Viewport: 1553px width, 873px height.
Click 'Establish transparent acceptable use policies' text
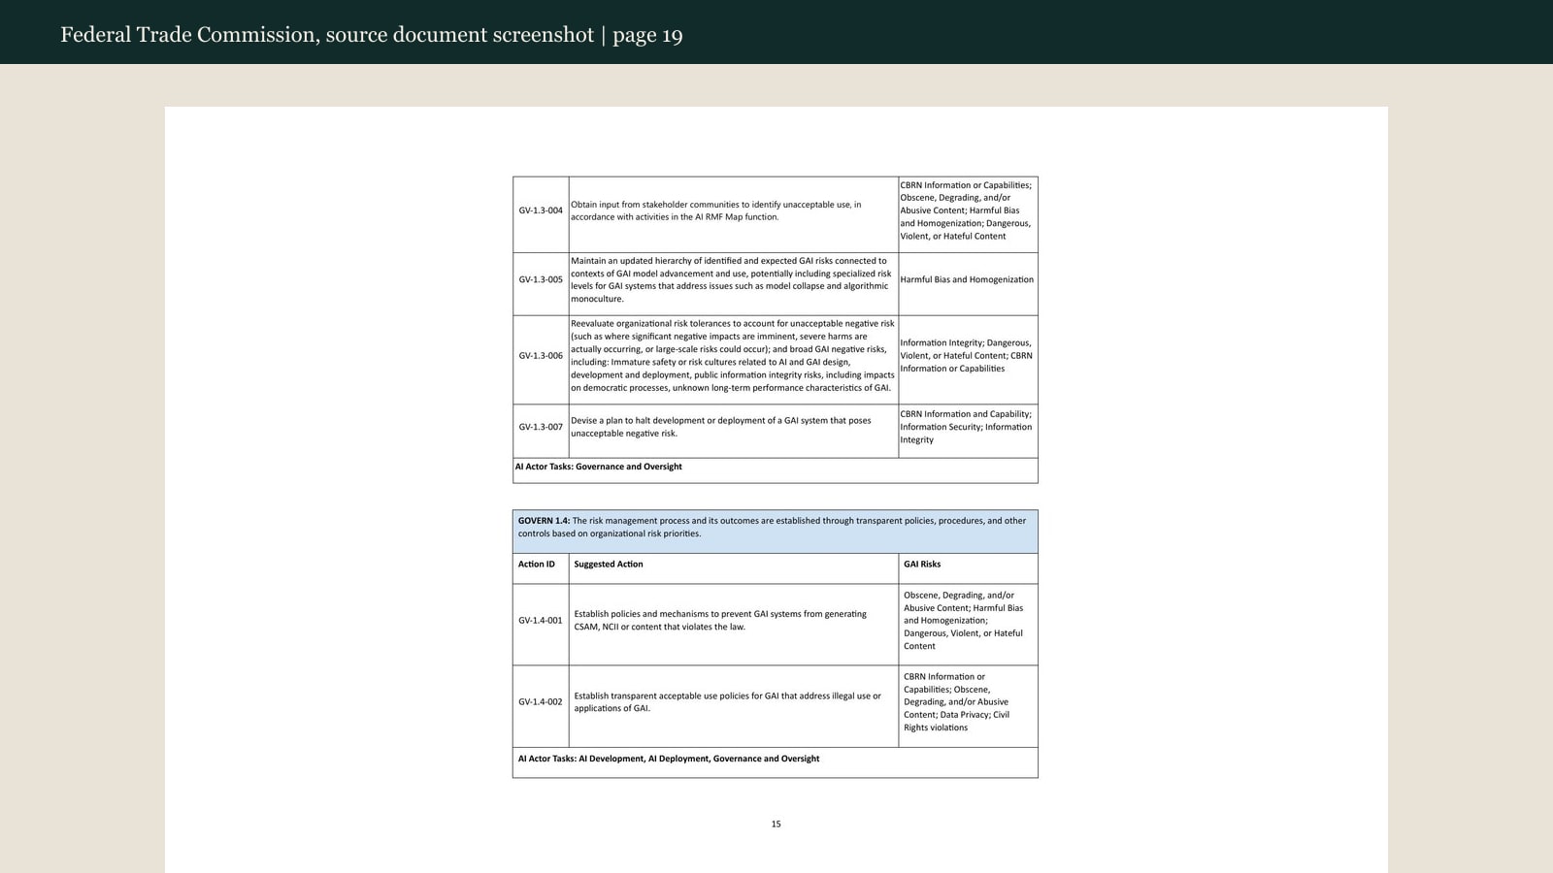tap(728, 702)
